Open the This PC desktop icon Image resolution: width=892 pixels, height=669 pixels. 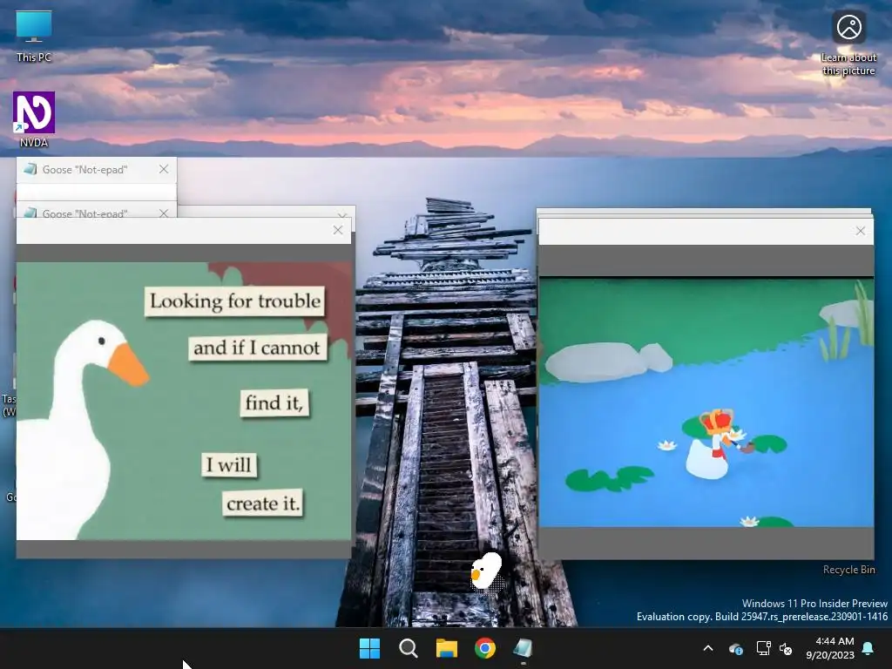(34, 35)
